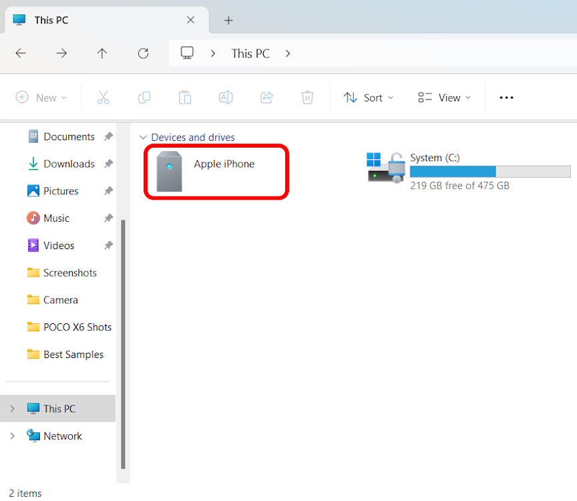
Task: Click the Delete trash icon
Action: coord(307,98)
